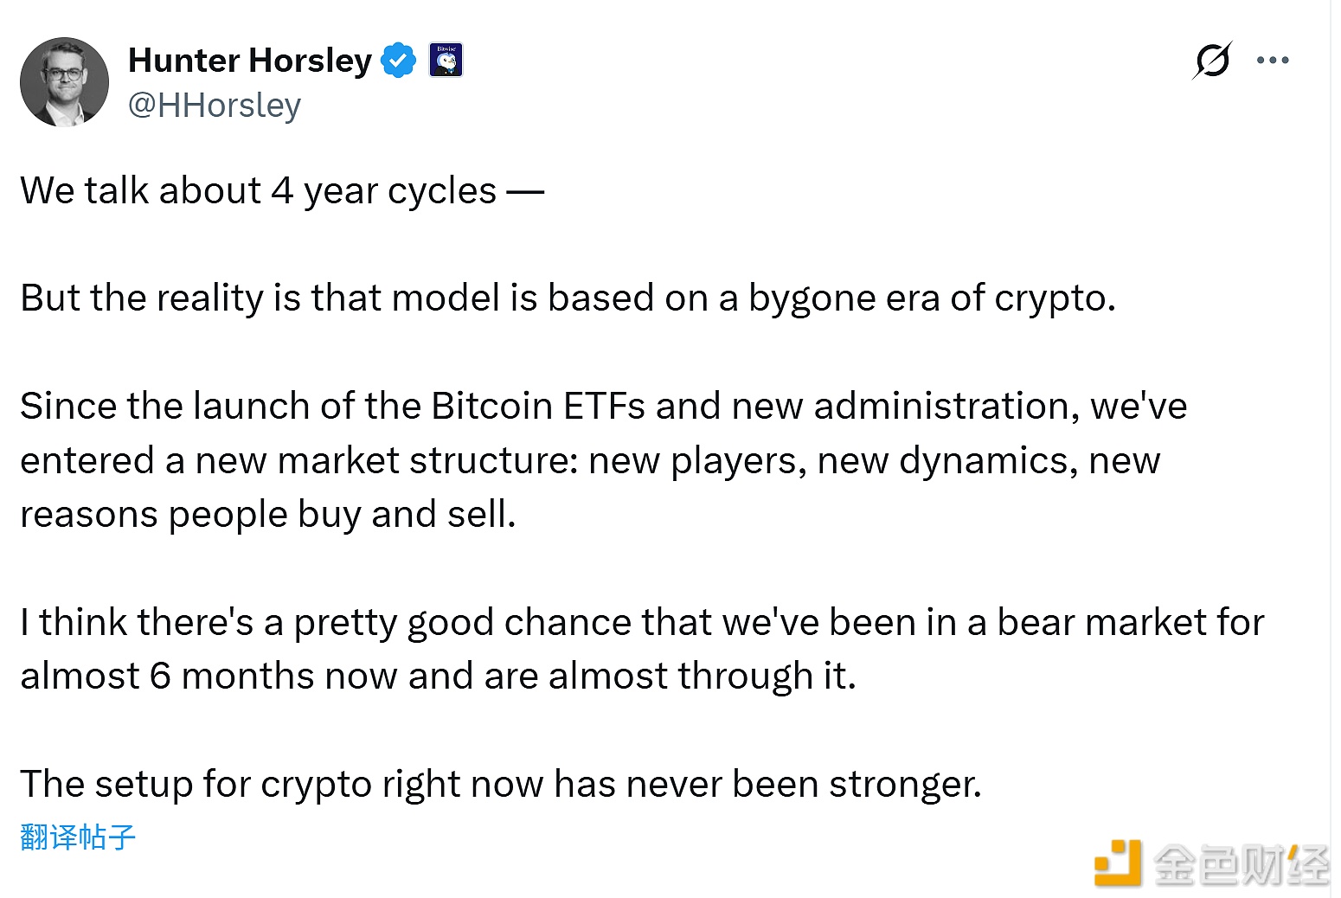Click the gold watermark logo icon
1341x898 pixels.
pyautogui.click(x=1118, y=863)
